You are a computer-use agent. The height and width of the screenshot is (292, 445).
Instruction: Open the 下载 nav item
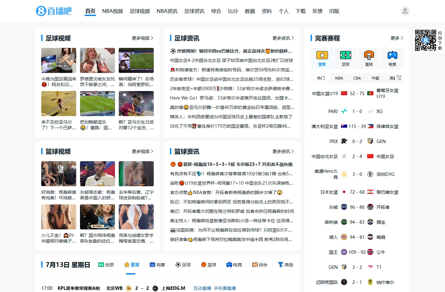point(301,11)
